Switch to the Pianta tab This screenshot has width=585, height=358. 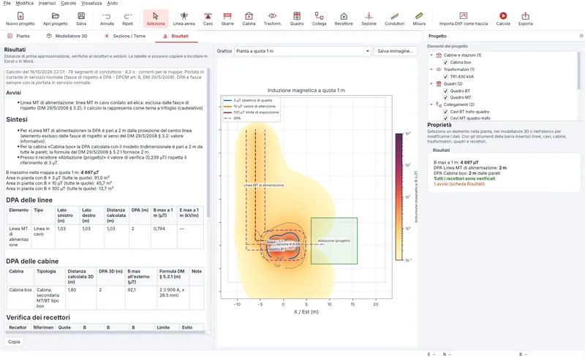tap(19, 37)
